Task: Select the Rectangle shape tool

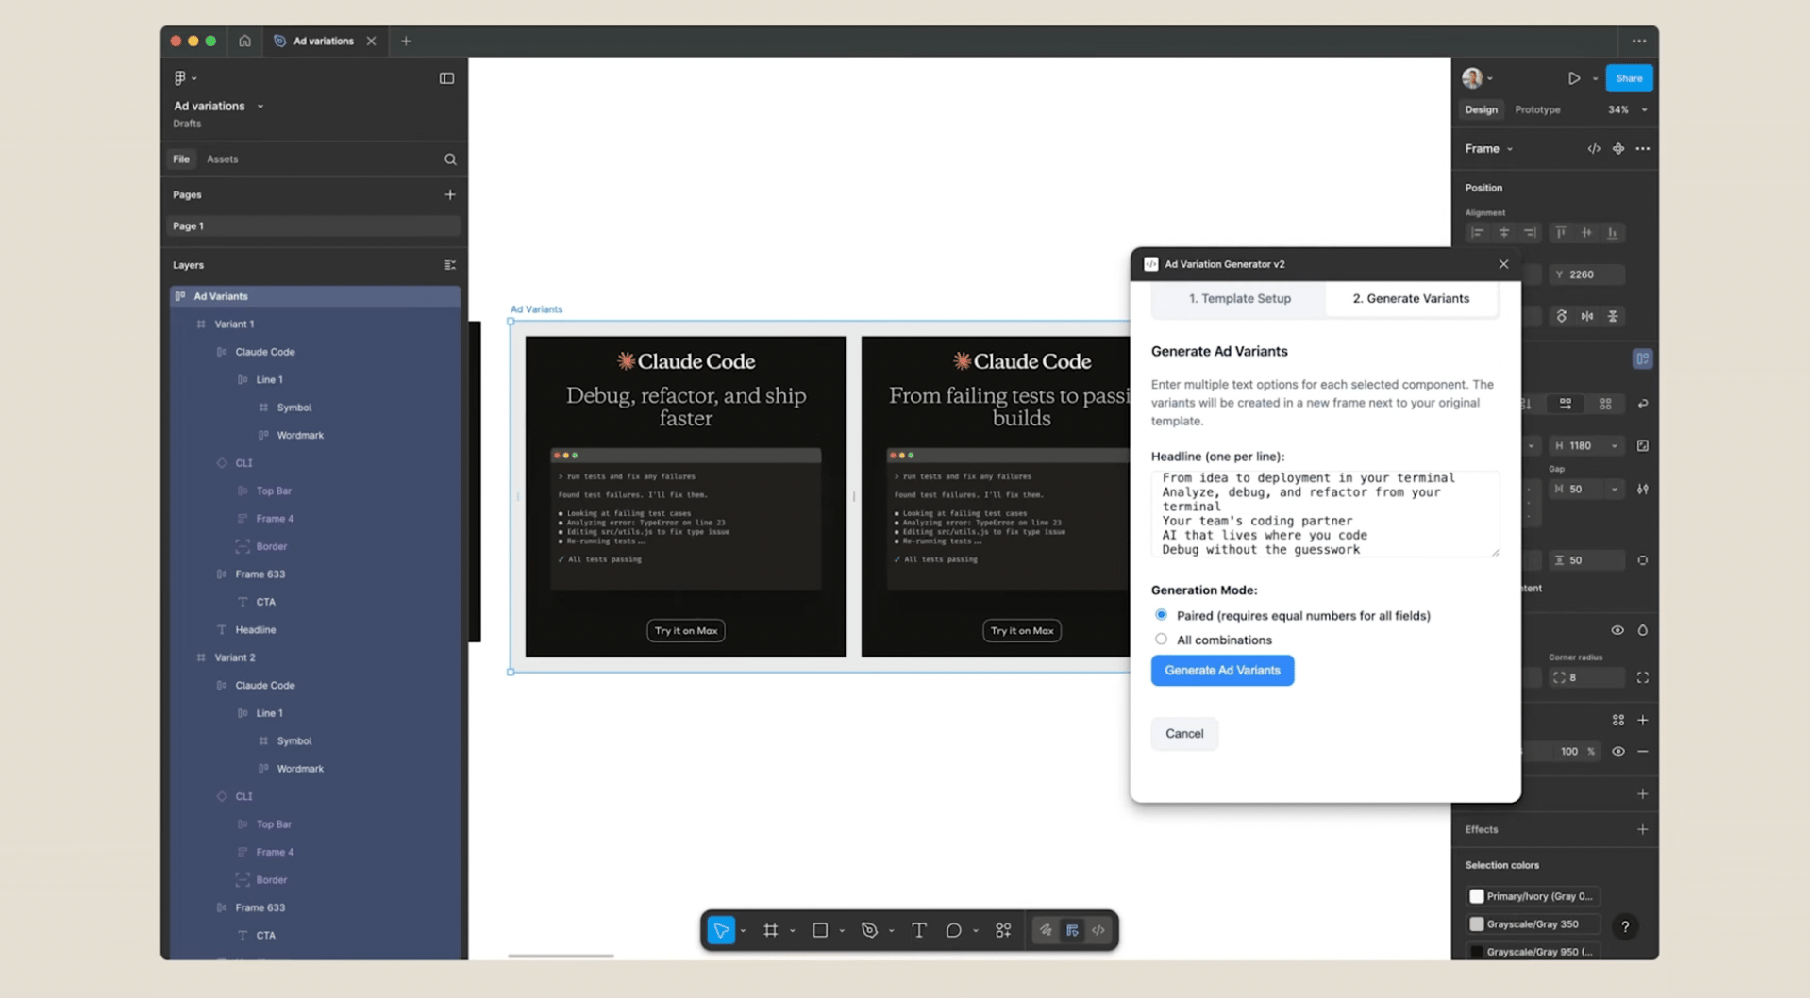Action: point(820,930)
